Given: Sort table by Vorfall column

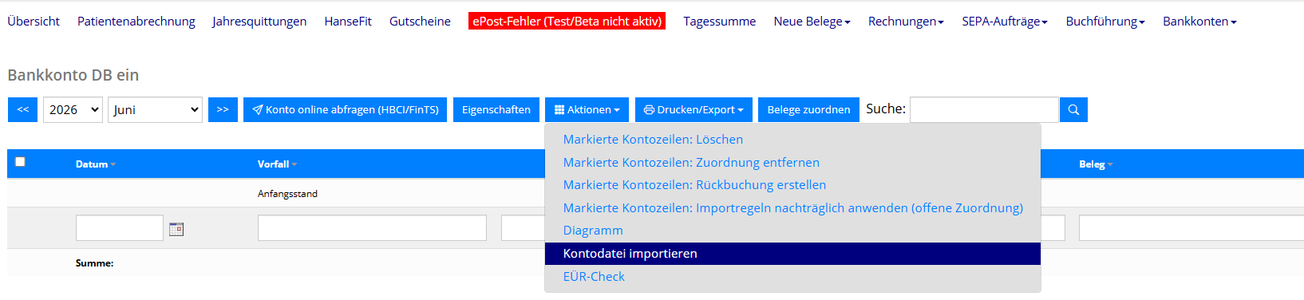Looking at the screenshot, I should 277,164.
